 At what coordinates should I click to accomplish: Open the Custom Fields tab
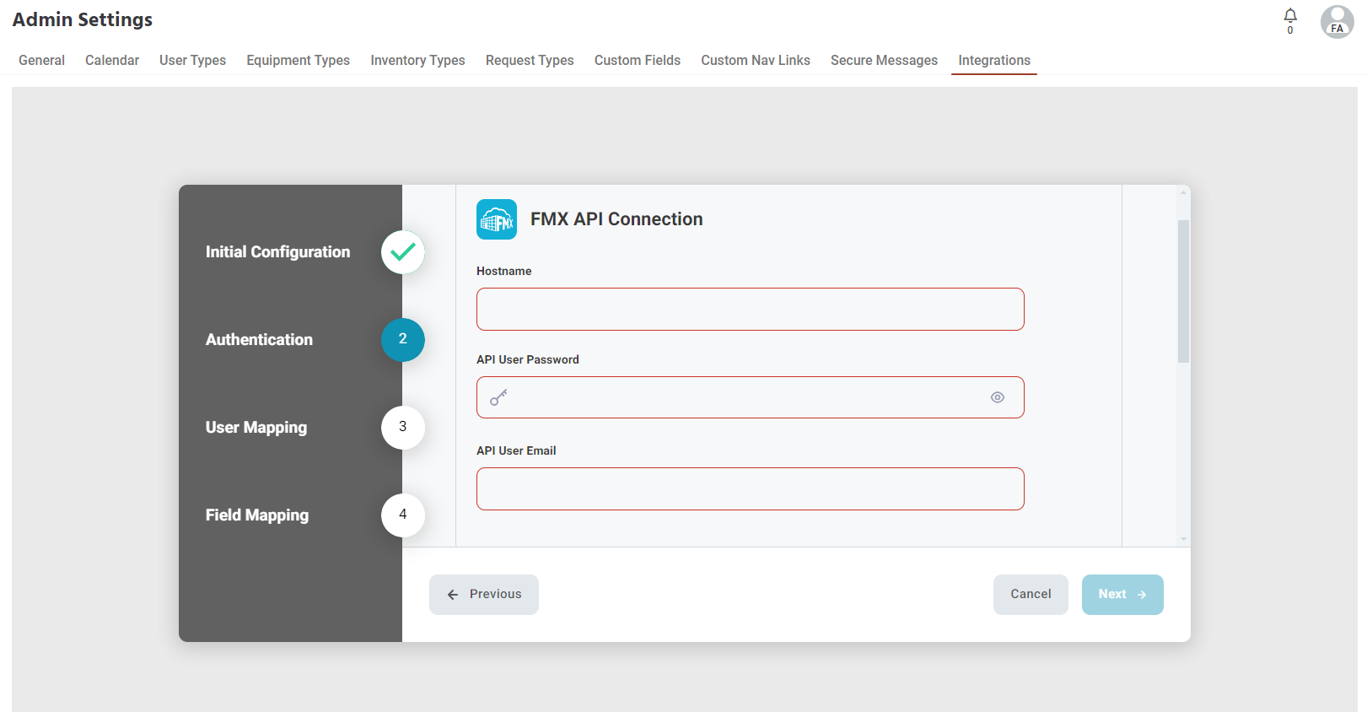tap(638, 60)
